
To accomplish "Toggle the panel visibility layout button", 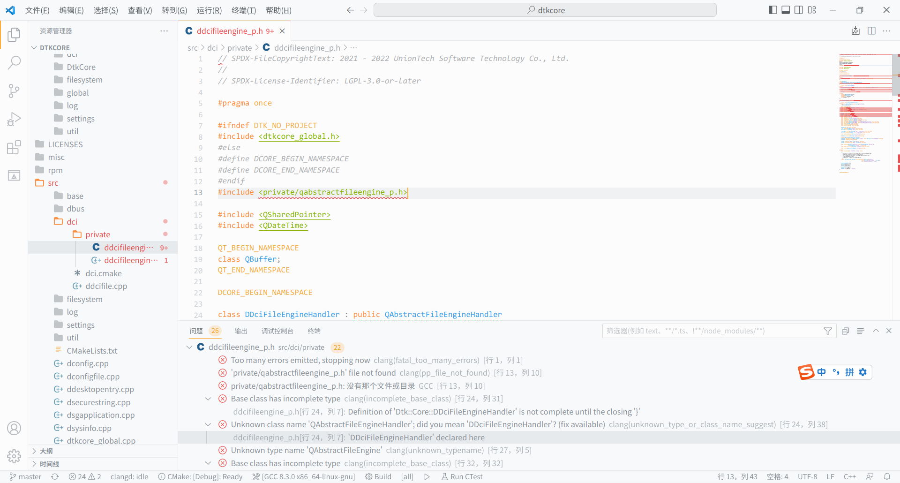I will pyautogui.click(x=786, y=10).
